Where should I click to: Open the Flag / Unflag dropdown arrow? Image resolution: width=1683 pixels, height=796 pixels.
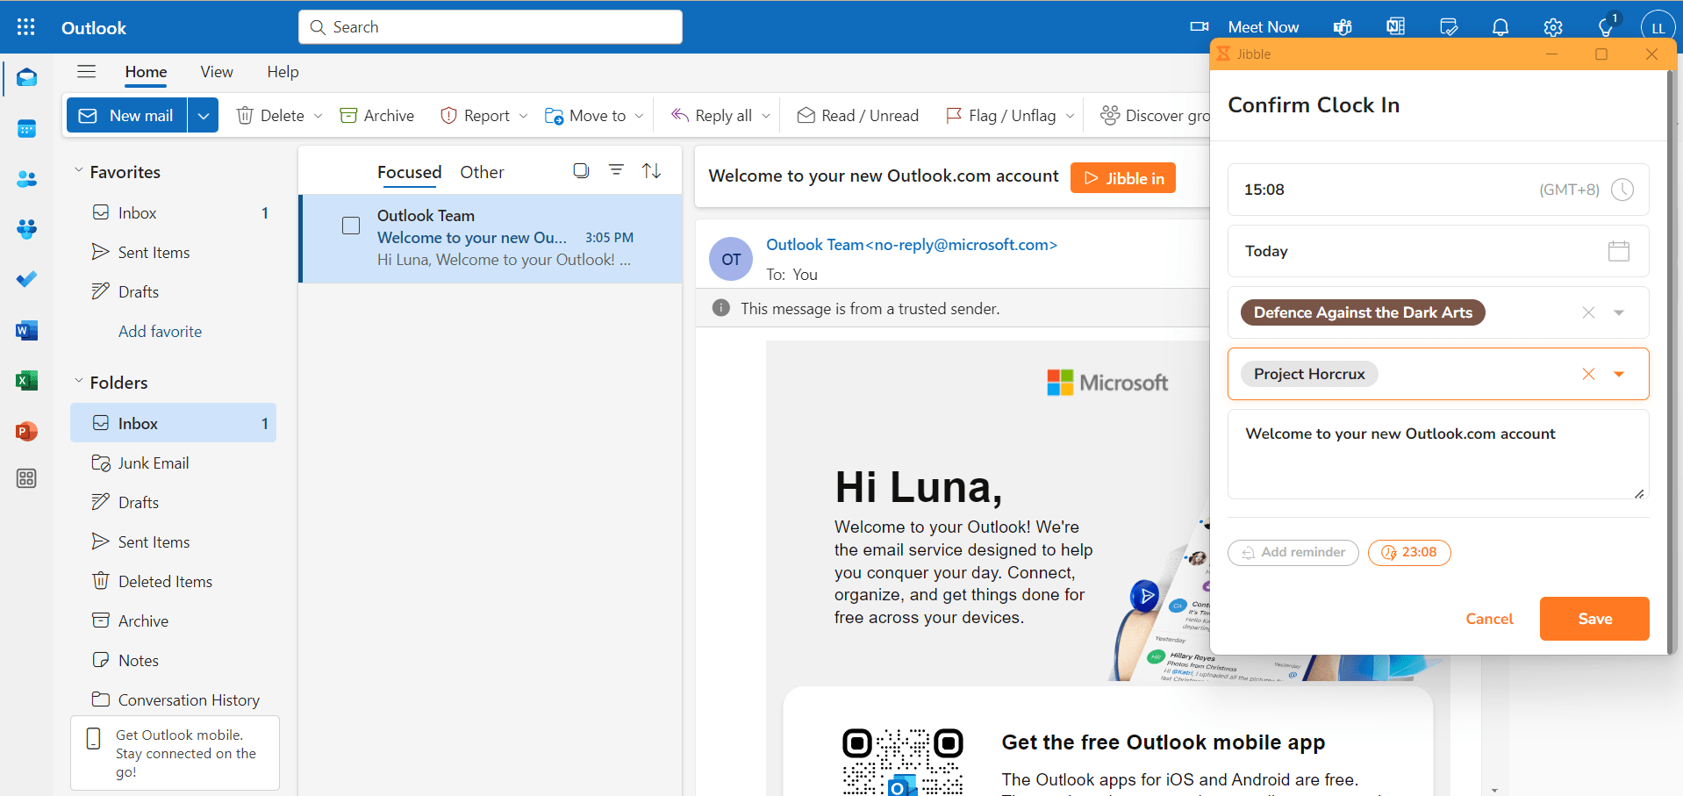pyautogui.click(x=1070, y=116)
